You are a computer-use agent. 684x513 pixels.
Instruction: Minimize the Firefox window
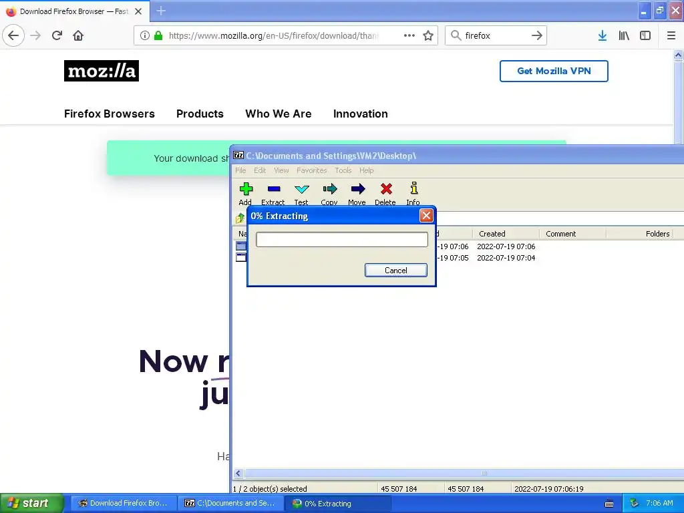click(x=644, y=11)
